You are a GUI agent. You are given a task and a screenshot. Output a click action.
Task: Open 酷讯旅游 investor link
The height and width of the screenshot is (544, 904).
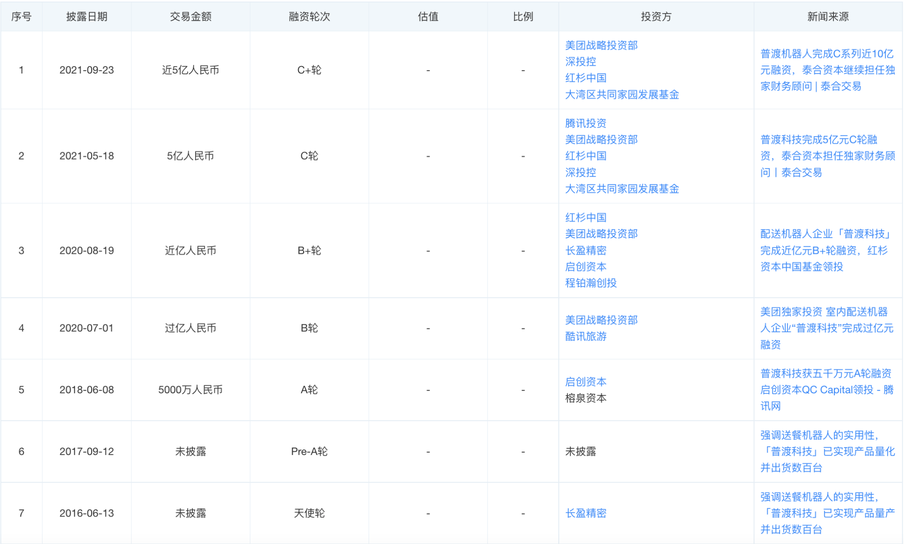click(x=585, y=336)
